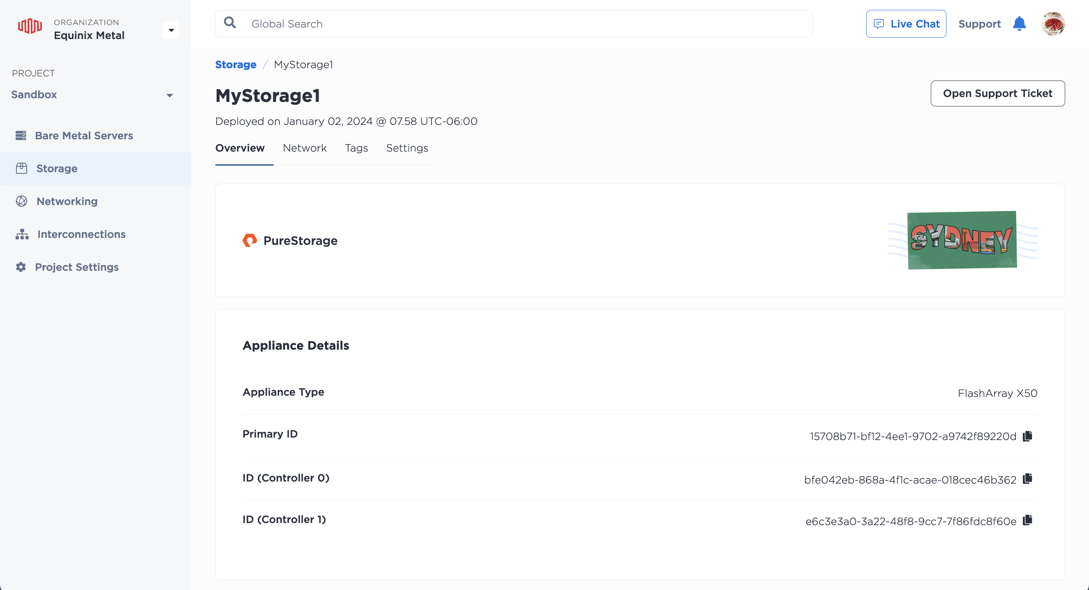Switch to the Settings tab
This screenshot has height=590, width=1089.
(x=407, y=148)
